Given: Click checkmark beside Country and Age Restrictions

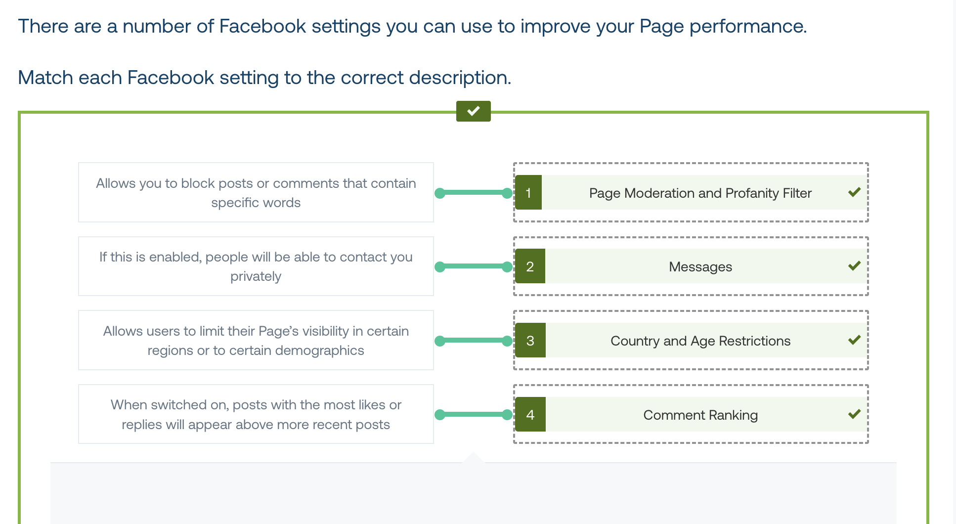Looking at the screenshot, I should pos(854,340).
